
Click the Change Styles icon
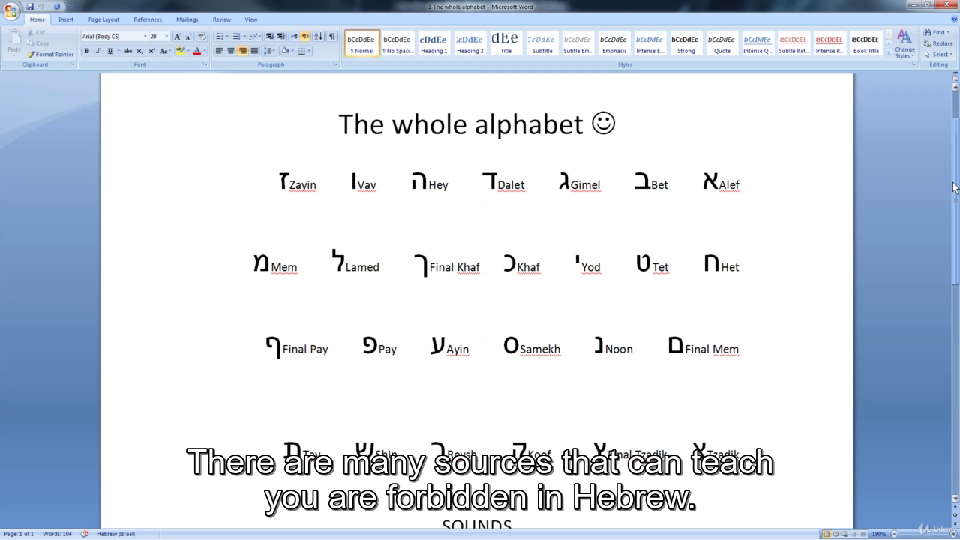point(904,43)
